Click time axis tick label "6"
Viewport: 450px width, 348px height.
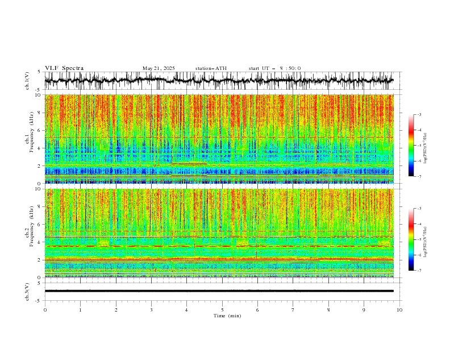(x=257, y=310)
